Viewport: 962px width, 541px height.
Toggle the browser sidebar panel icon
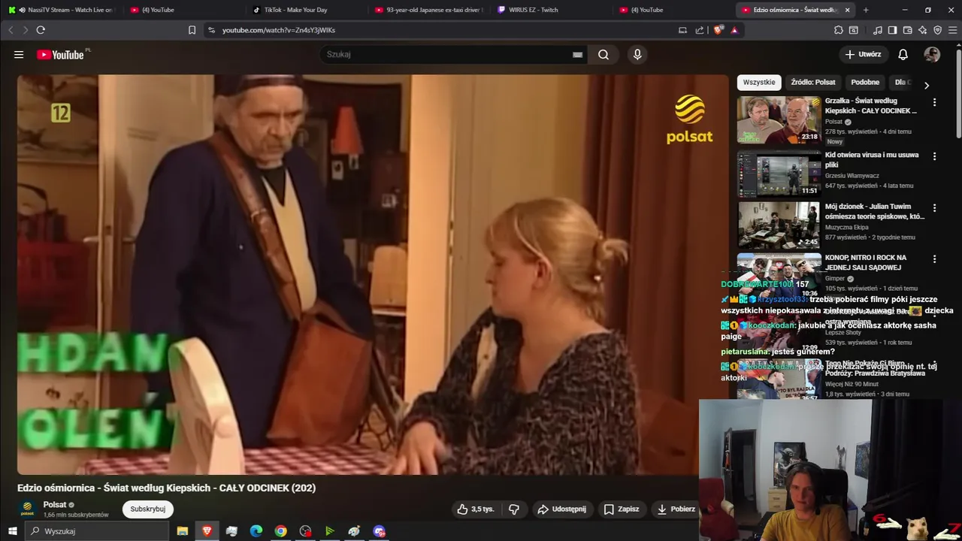892,30
